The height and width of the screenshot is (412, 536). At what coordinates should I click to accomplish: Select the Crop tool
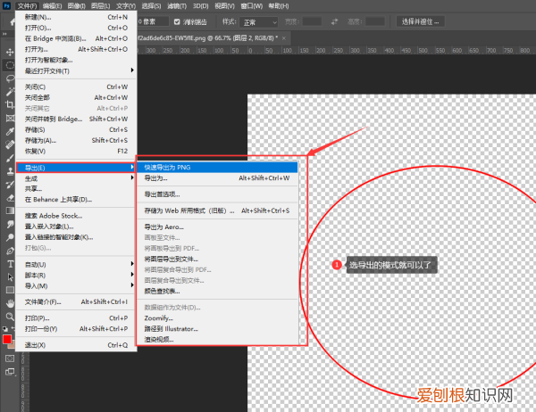coord(10,104)
